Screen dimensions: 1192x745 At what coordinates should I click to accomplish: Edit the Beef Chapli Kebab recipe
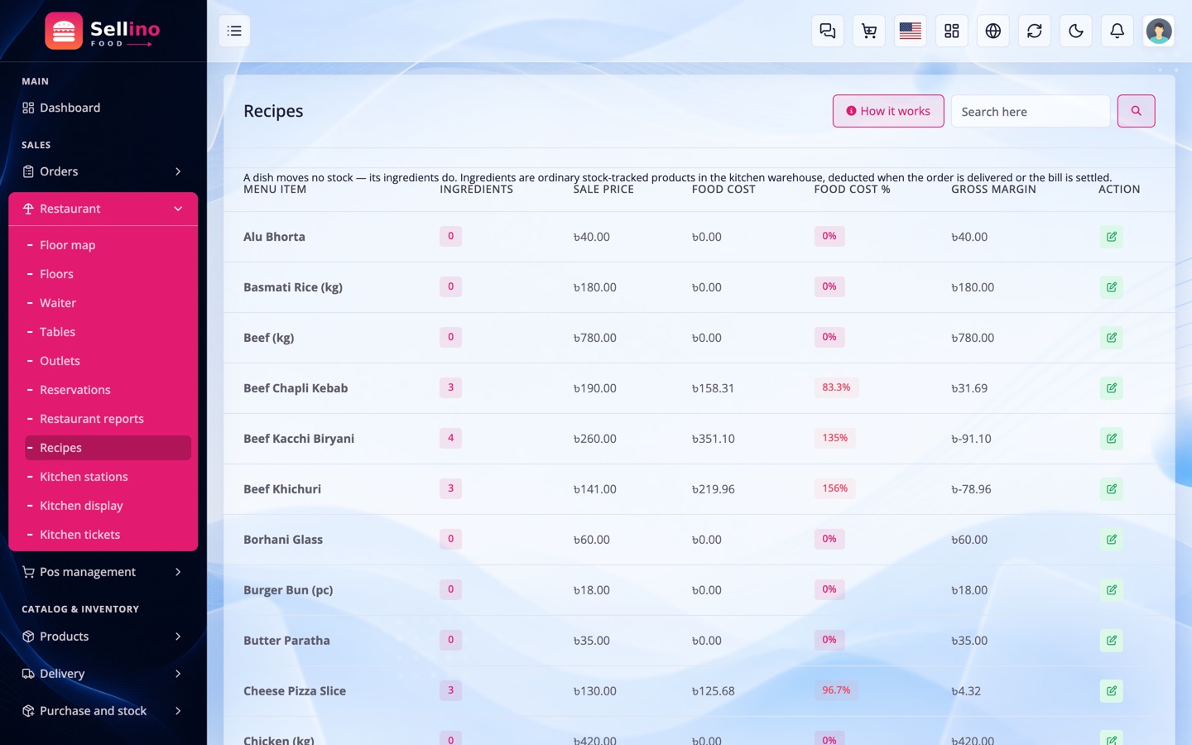pyautogui.click(x=1112, y=388)
